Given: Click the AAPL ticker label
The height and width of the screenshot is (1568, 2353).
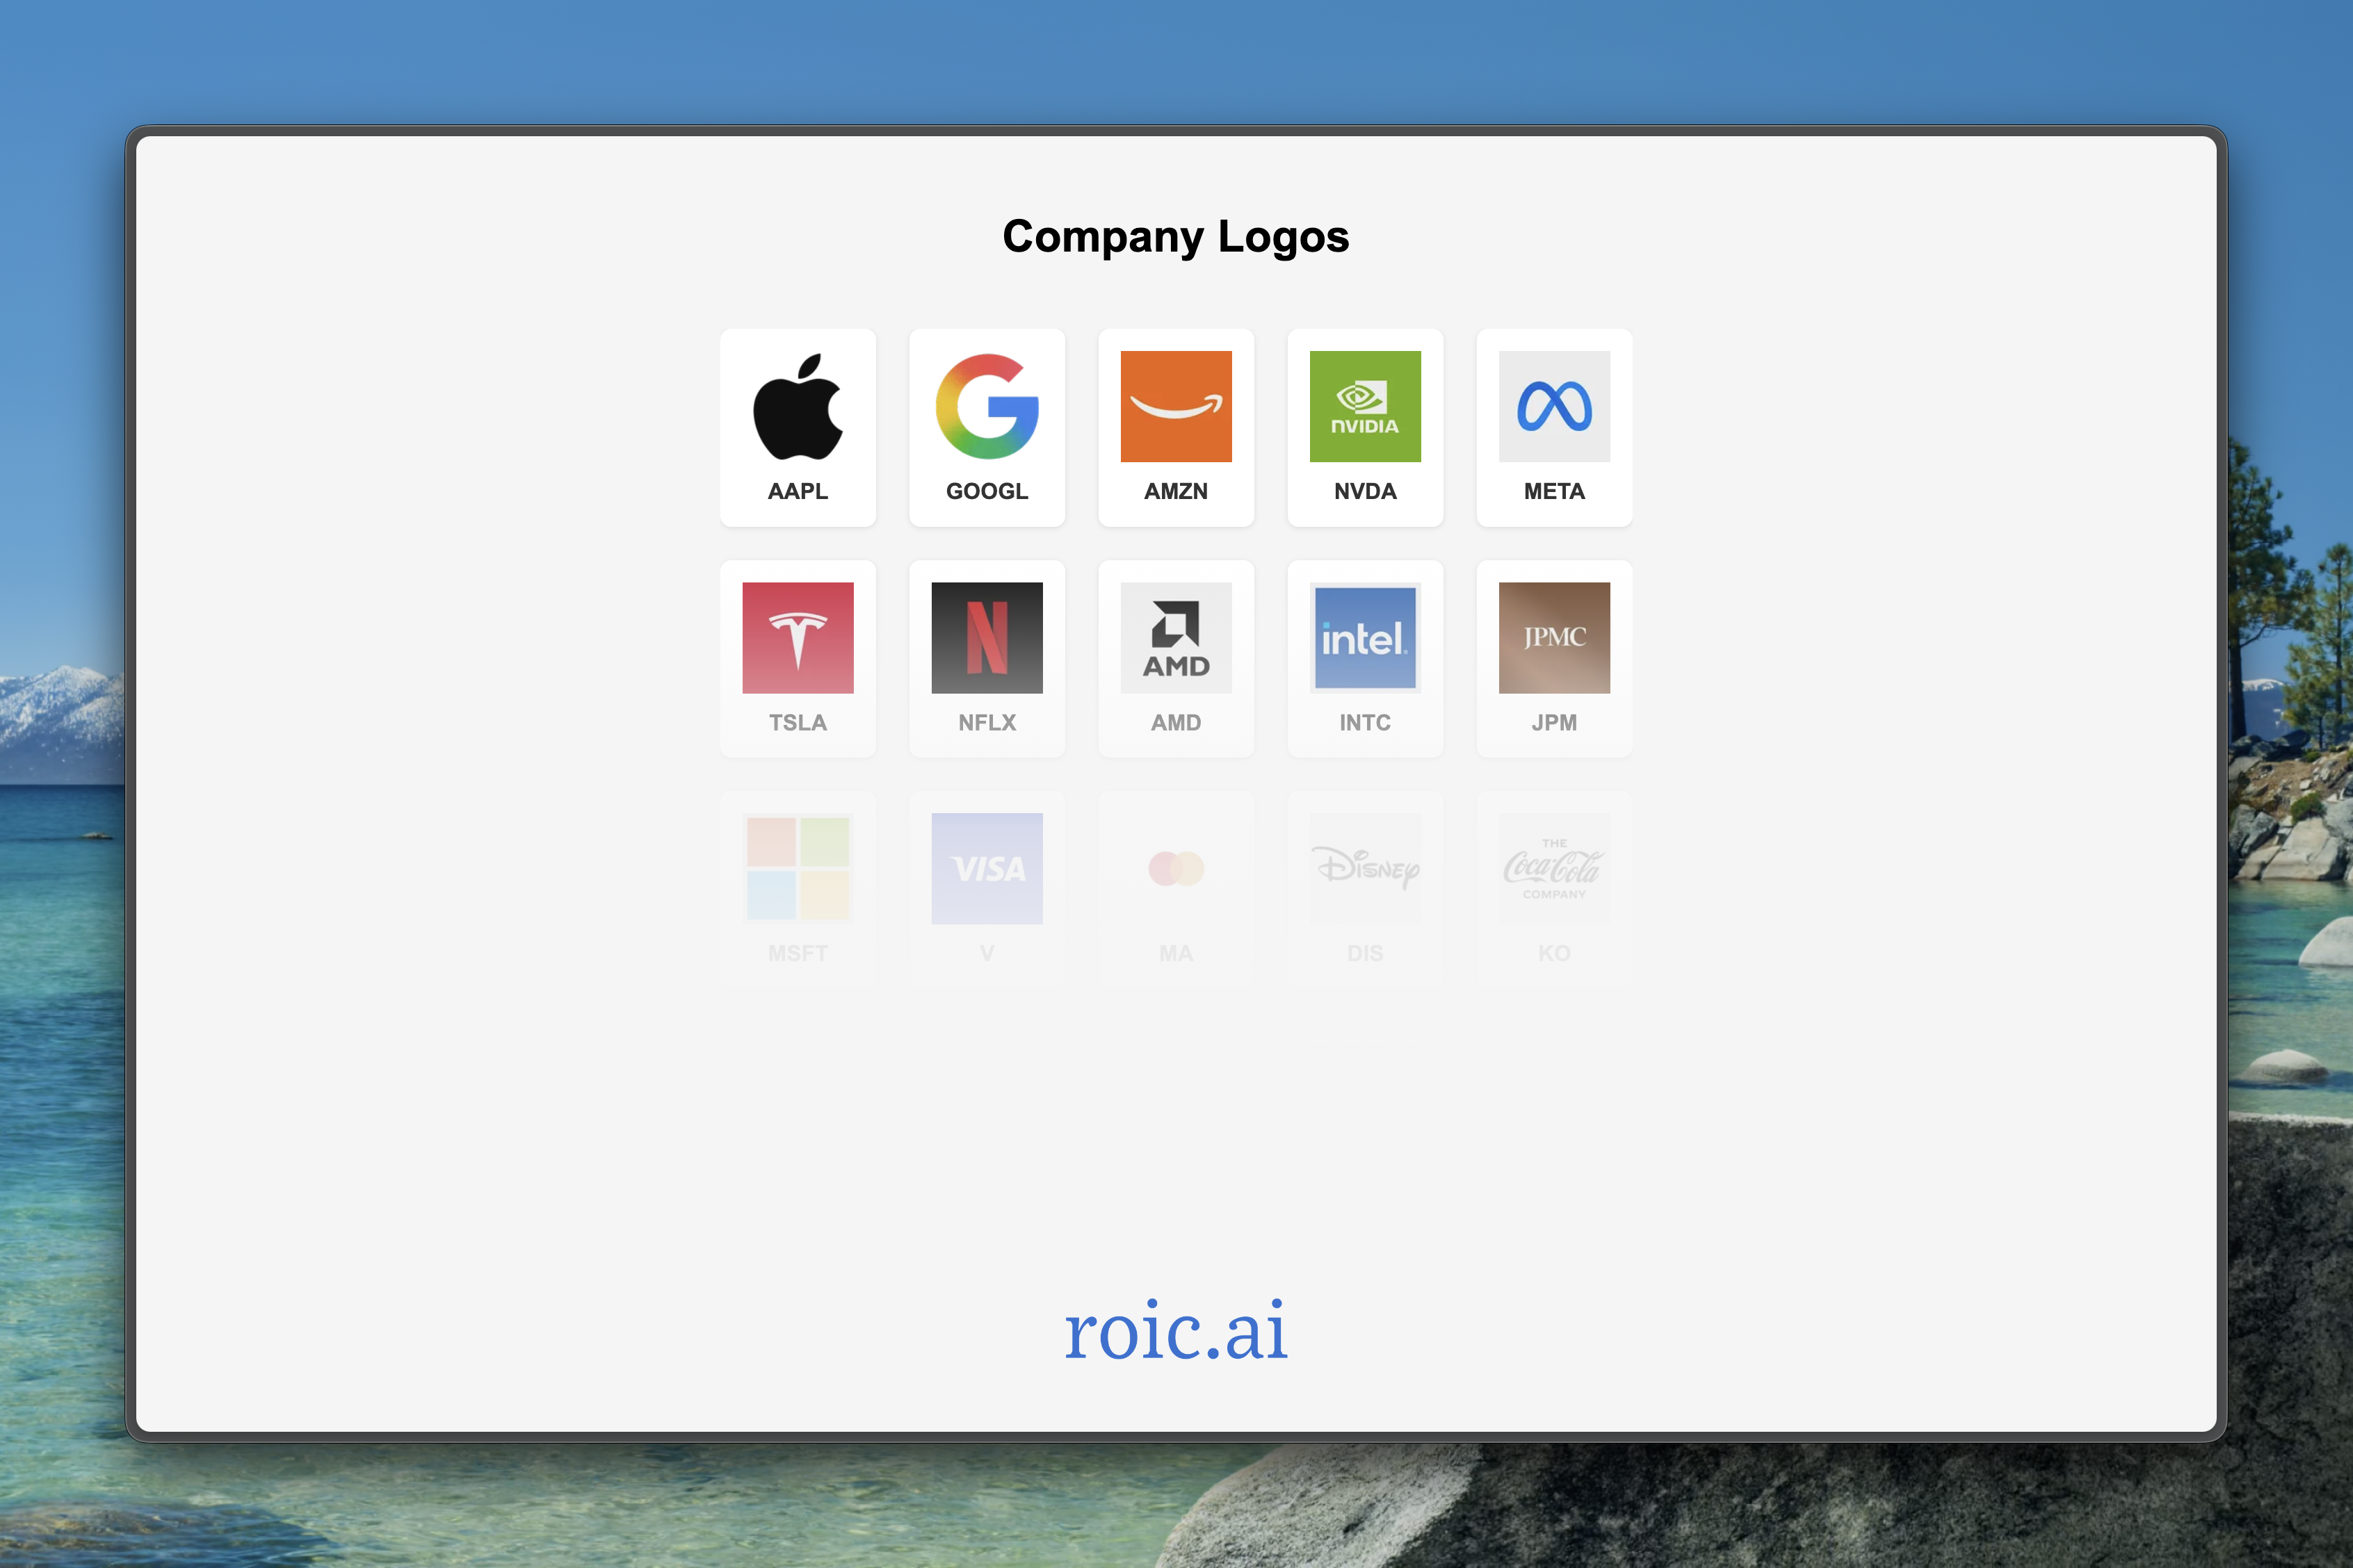Looking at the screenshot, I should pos(798,491).
